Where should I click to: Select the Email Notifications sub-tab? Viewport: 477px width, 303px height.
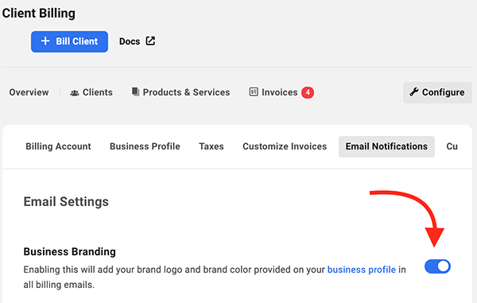click(x=386, y=146)
